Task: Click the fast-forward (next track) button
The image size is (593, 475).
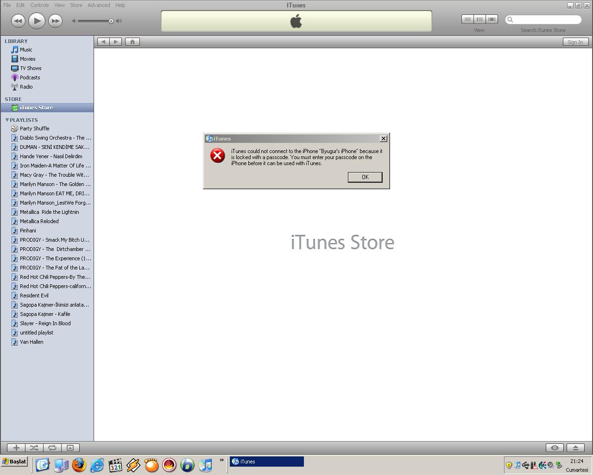Action: pyautogui.click(x=55, y=21)
